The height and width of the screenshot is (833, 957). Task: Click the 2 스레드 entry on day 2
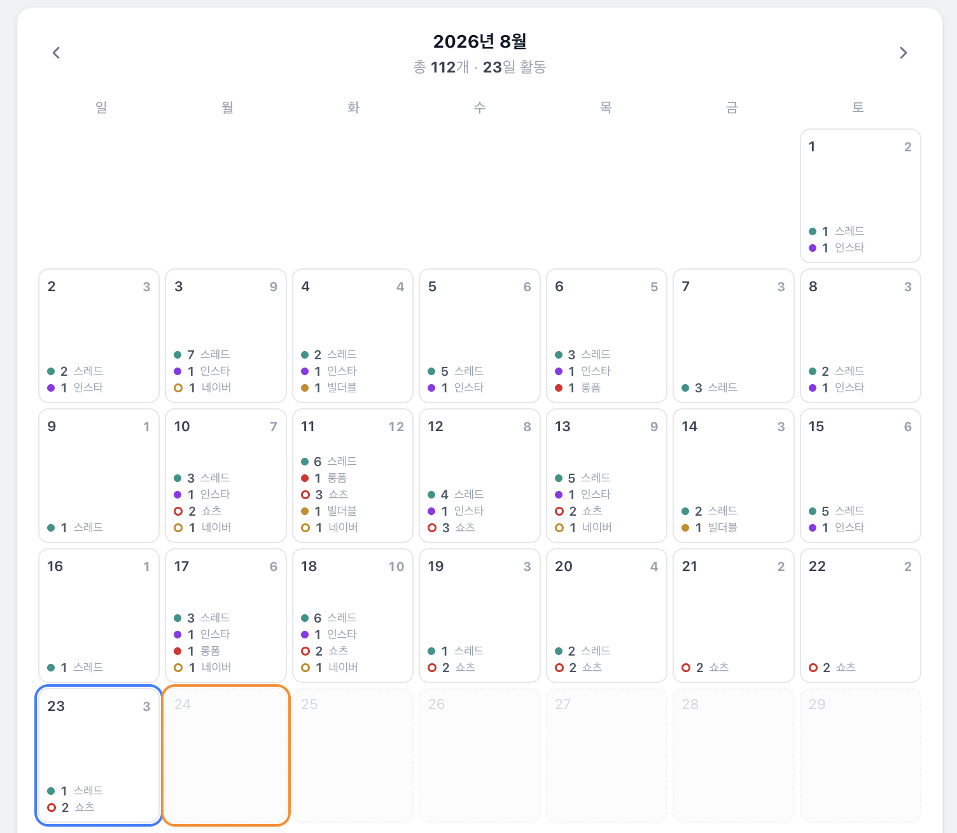pos(75,371)
